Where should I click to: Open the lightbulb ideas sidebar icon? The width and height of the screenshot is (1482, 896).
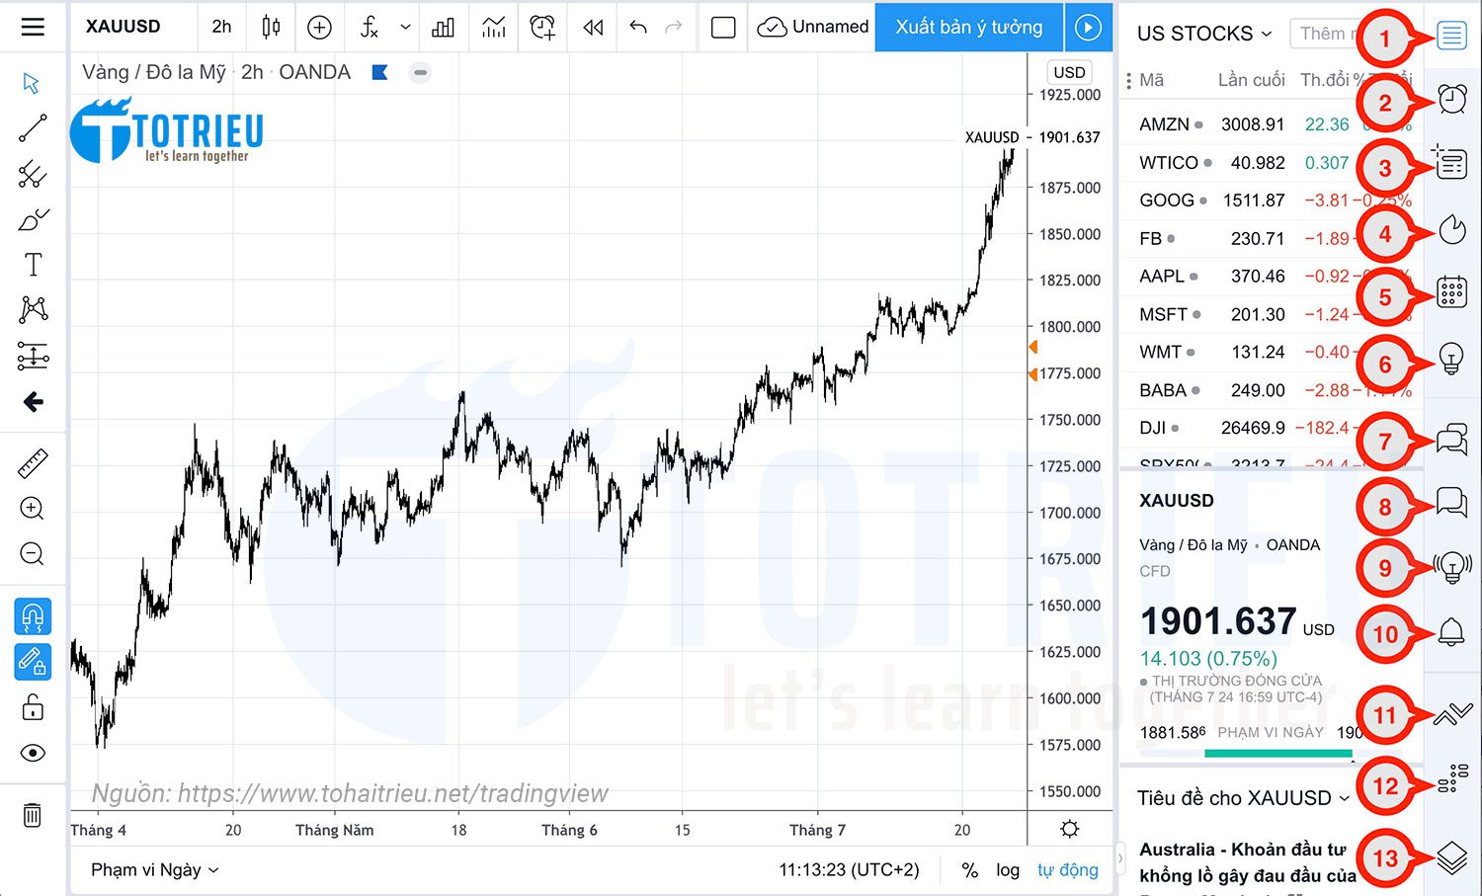pos(1451,358)
